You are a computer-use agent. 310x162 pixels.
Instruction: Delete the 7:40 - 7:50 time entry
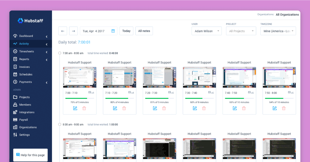(x=244, y=108)
